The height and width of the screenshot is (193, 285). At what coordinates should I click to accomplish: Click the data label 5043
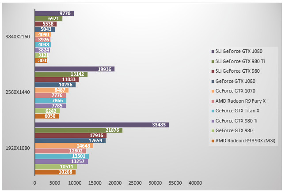(x=46, y=29)
